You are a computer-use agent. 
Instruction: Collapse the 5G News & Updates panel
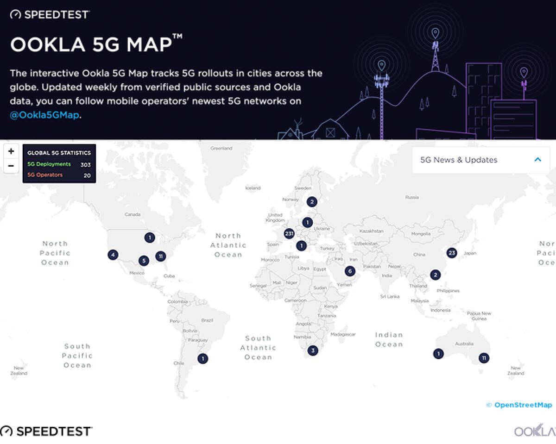click(538, 159)
